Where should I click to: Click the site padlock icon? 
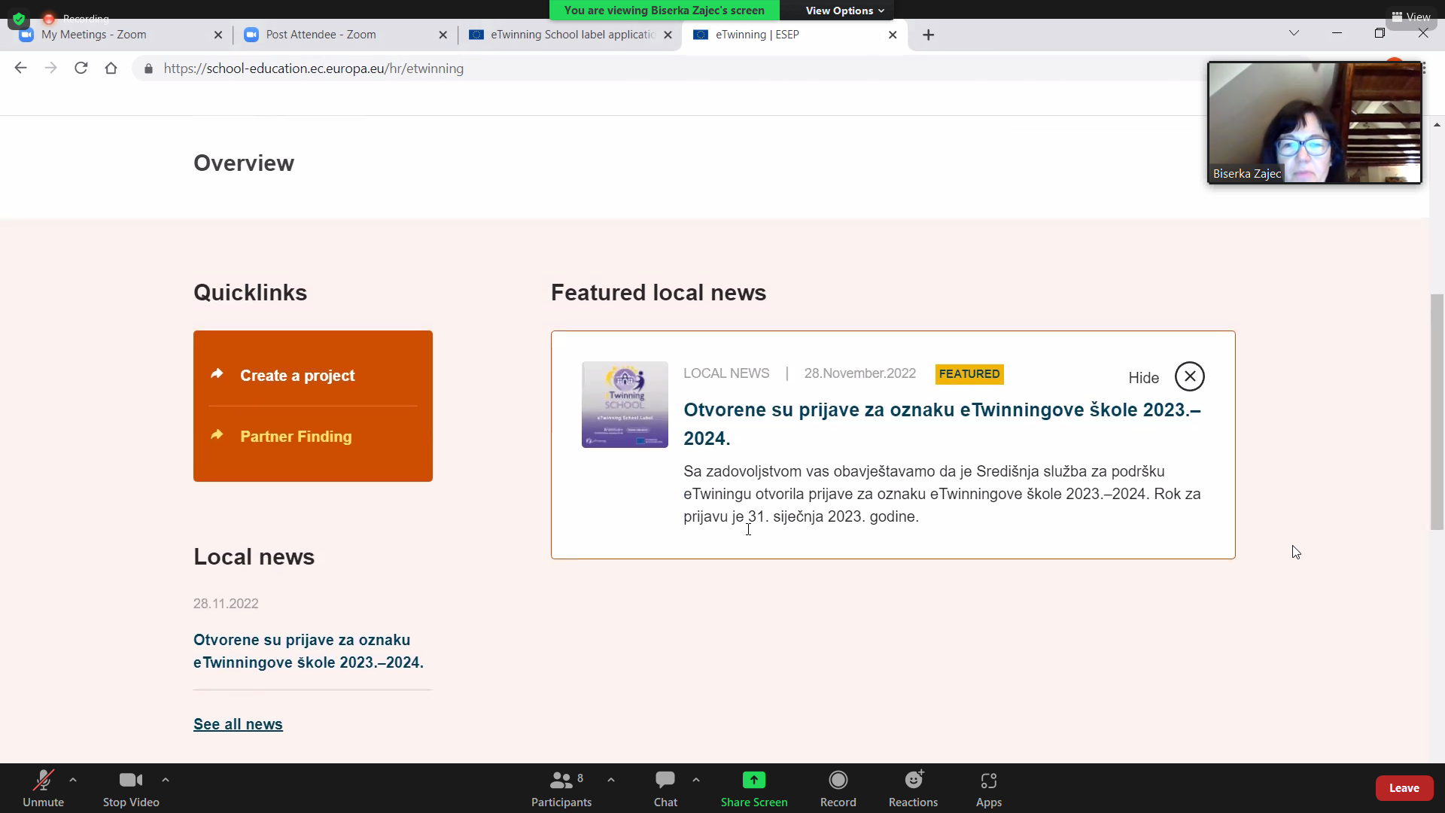click(148, 69)
